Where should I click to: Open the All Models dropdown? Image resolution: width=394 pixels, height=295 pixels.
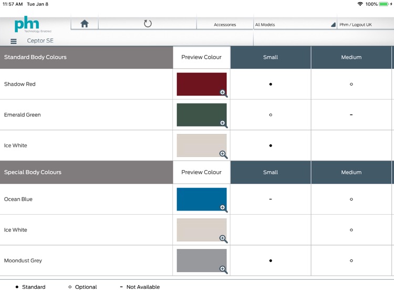295,25
